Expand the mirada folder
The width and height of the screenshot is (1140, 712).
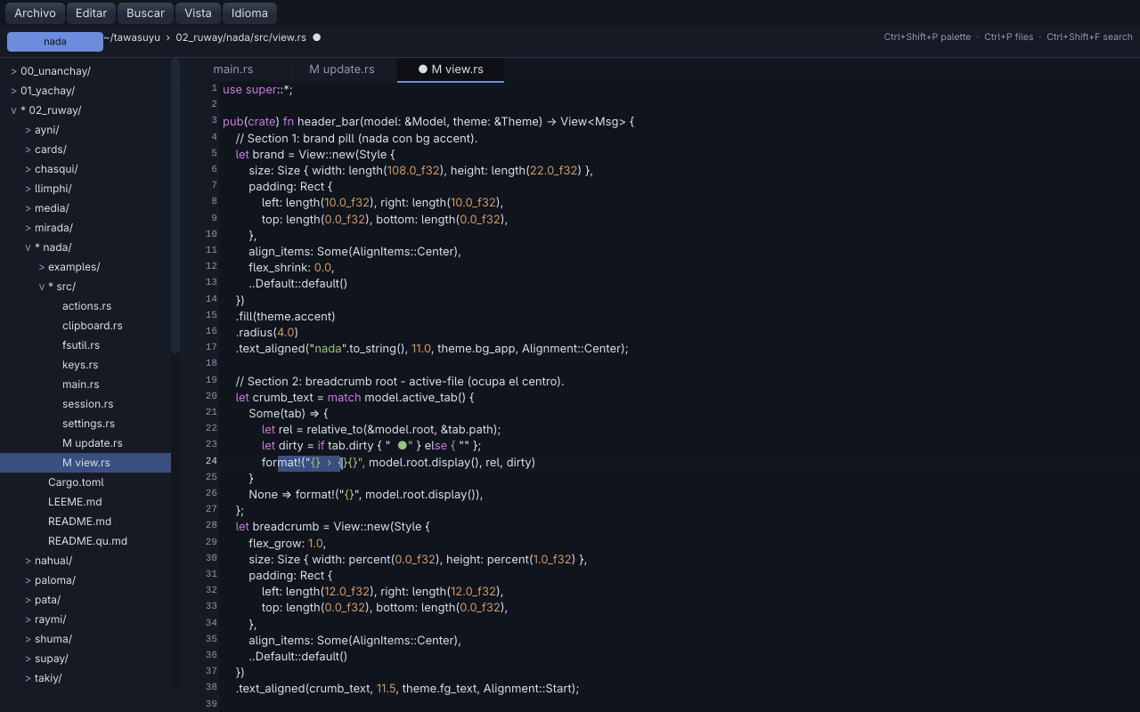click(x=85, y=228)
